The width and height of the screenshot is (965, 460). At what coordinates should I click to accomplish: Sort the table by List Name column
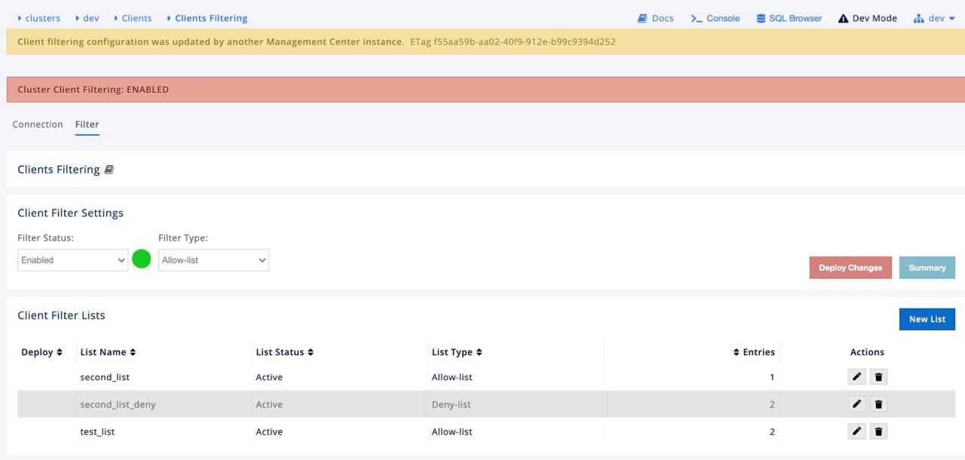point(108,352)
